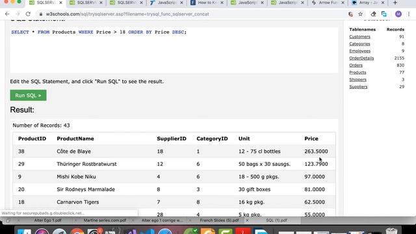The image size is (416, 234).
Task: Open Finder in the Dock
Action: point(24,231)
